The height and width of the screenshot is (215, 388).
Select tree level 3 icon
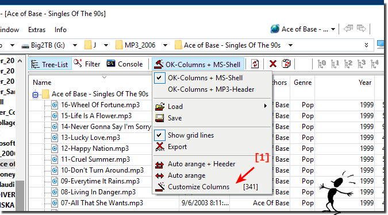pos(362,64)
